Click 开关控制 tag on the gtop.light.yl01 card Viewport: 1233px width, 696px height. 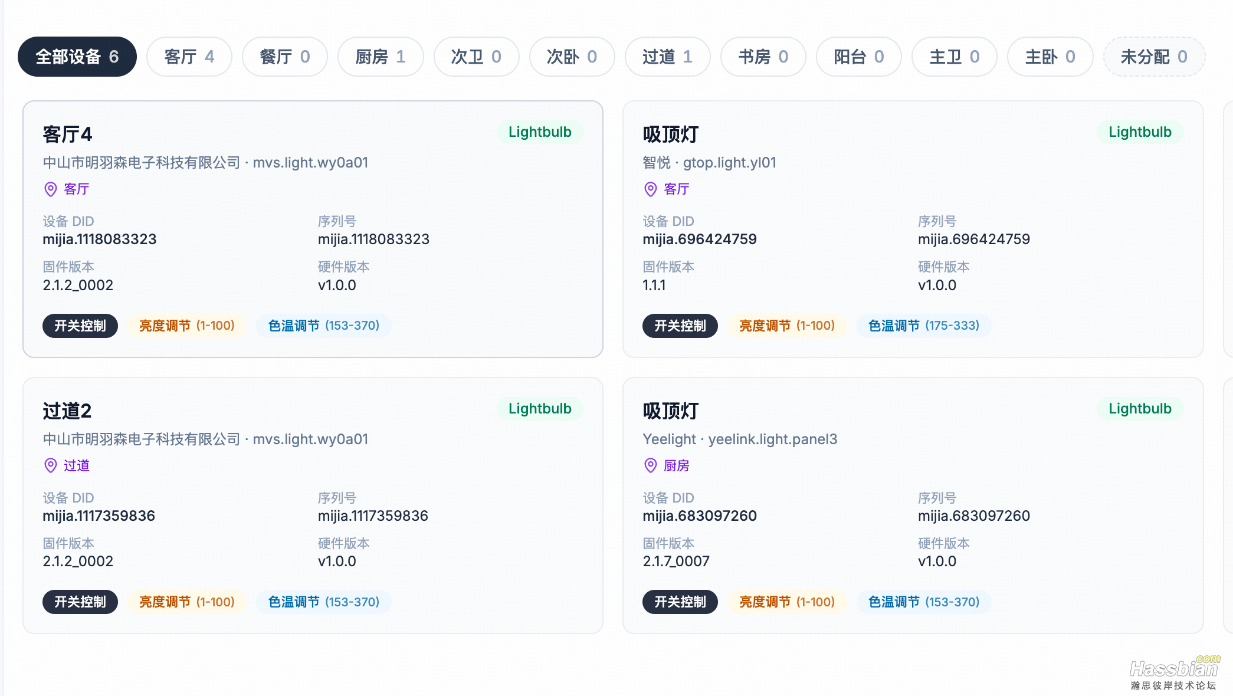click(x=680, y=326)
